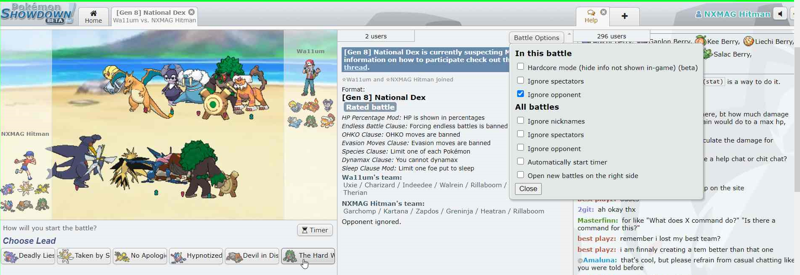Enable Automatically start timer
The height and width of the screenshot is (275, 800).
point(521,161)
